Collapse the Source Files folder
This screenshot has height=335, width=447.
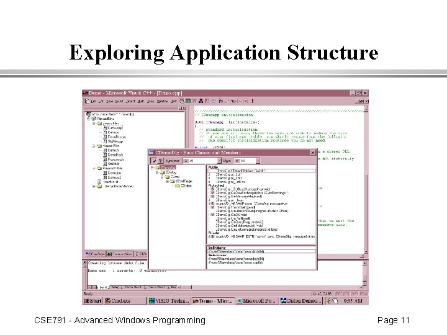pyautogui.click(x=94, y=123)
